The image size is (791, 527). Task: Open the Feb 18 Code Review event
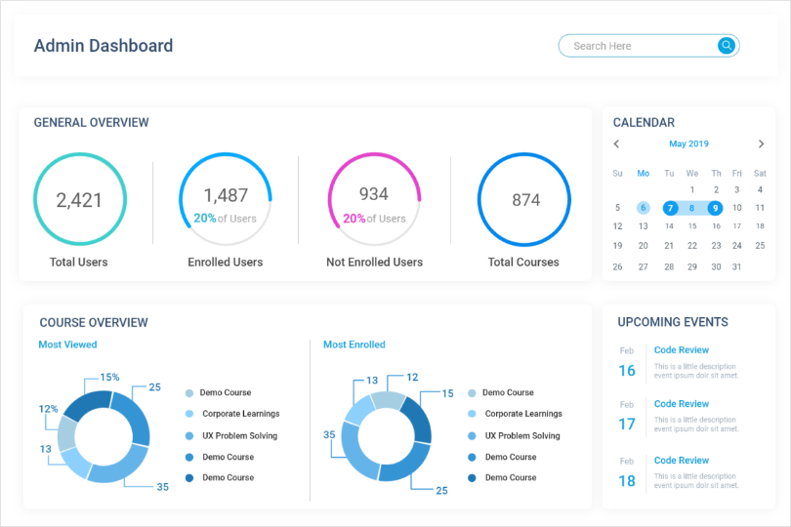(681, 461)
